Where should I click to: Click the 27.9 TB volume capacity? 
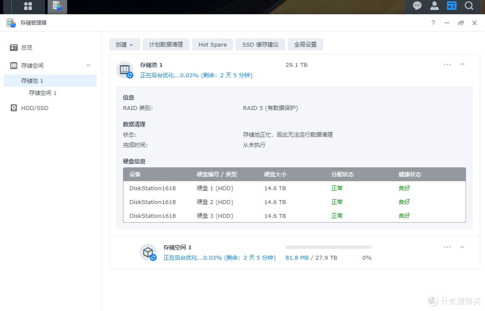(x=326, y=258)
